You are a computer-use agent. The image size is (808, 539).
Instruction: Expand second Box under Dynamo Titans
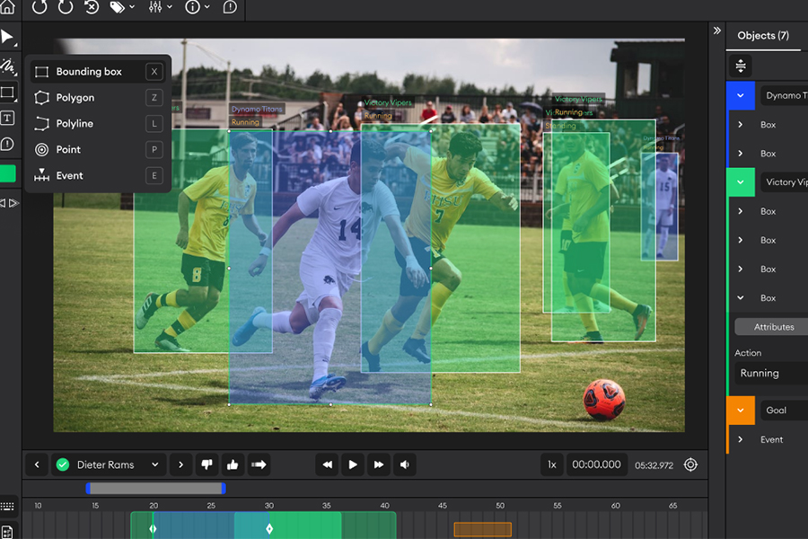[741, 154]
